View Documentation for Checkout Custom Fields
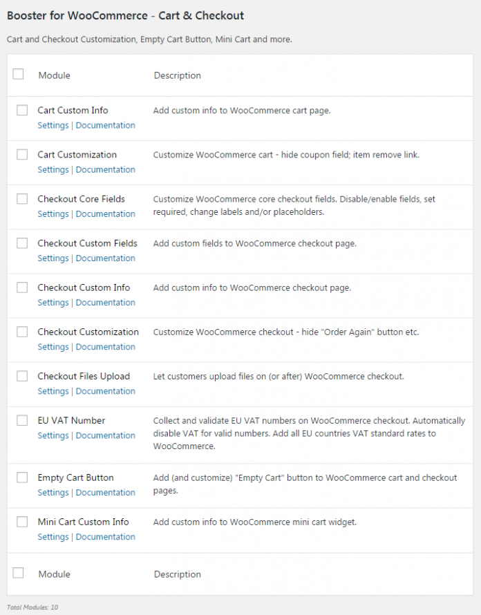Image resolution: width=481 pixels, height=615 pixels. (x=105, y=258)
